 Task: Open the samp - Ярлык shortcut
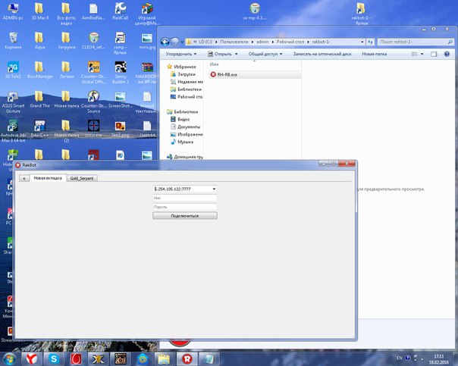coord(120,43)
